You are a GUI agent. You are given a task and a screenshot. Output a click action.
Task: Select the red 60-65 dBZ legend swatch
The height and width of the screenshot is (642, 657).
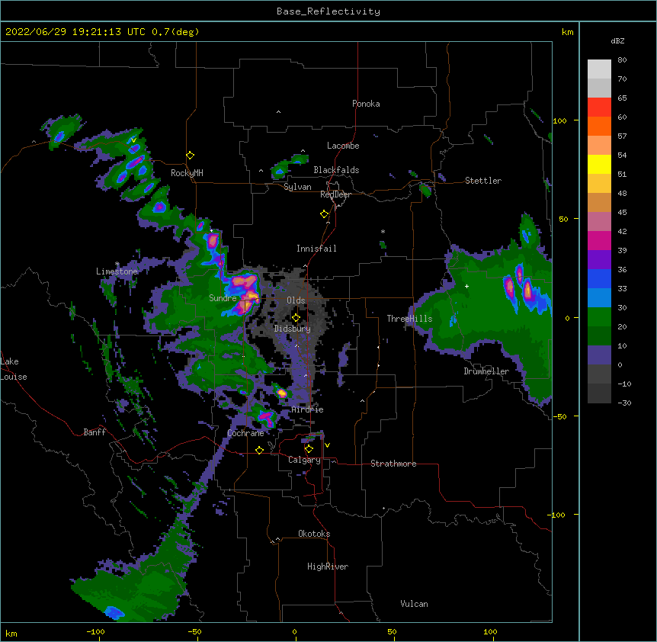pyautogui.click(x=599, y=107)
